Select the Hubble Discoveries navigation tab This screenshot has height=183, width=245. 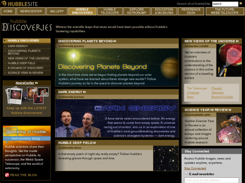[x=82, y=11]
